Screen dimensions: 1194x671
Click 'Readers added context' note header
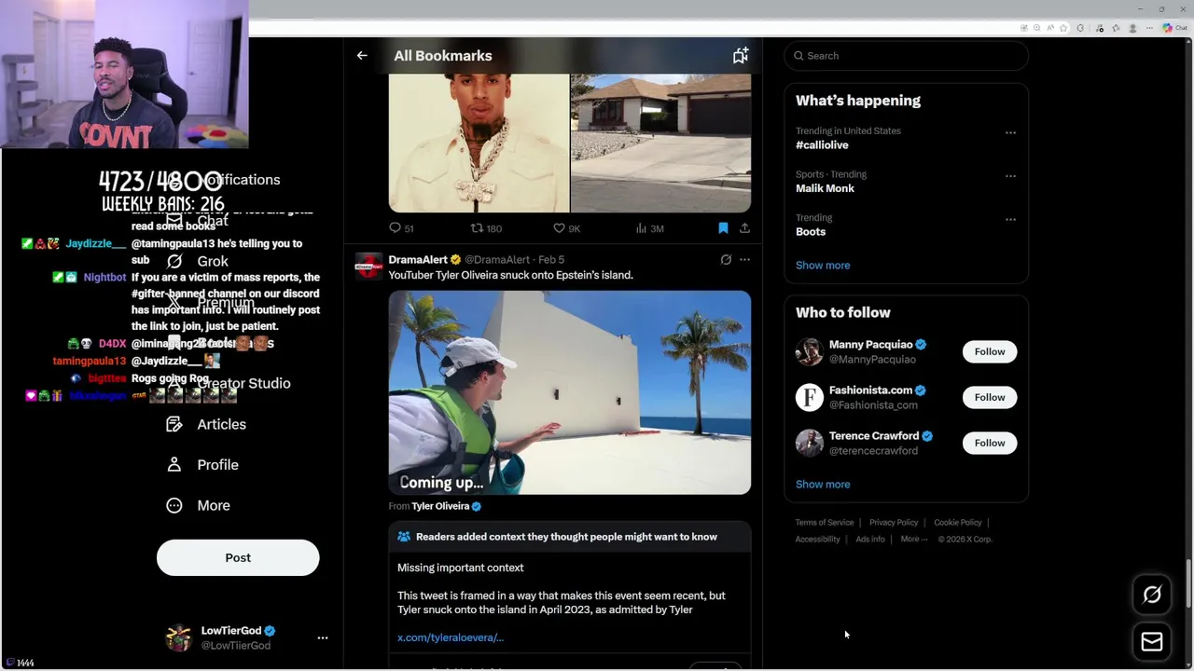(566, 537)
